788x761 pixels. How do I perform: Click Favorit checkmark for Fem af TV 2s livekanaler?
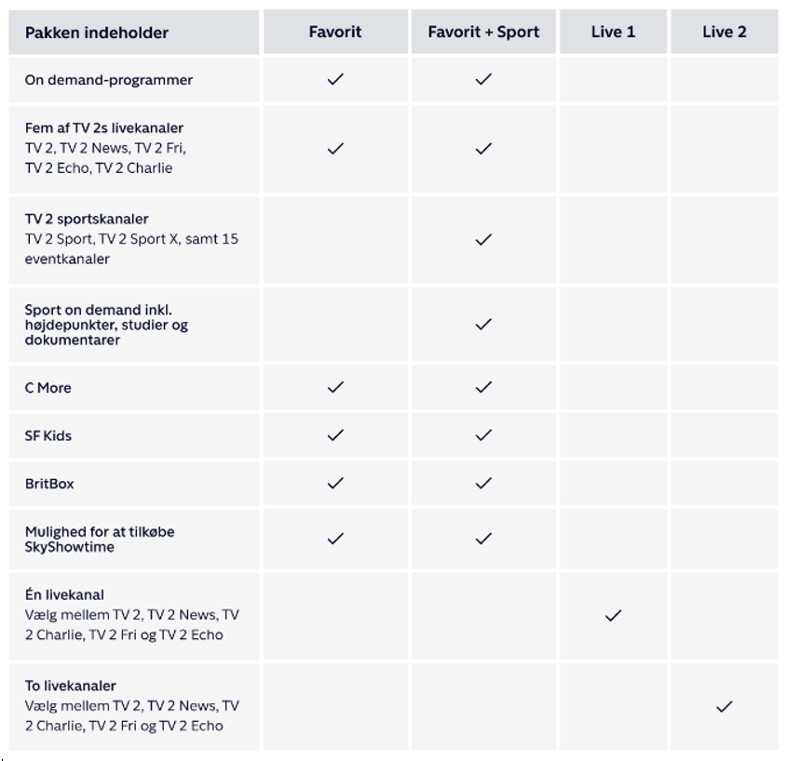335,148
